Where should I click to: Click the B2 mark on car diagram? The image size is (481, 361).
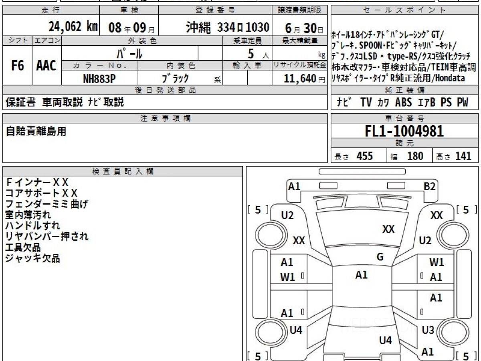(430, 186)
